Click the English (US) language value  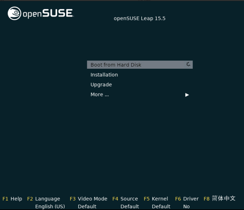tap(50, 206)
